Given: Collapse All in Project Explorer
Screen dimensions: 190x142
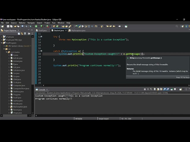Looking at the screenshot, I should 19,34.
